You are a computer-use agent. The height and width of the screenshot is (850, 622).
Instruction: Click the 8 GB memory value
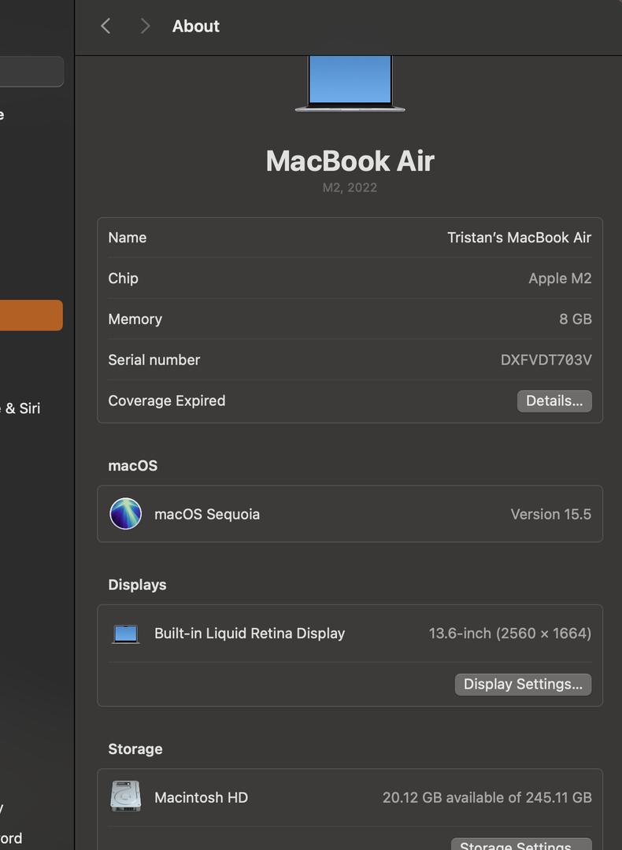pyautogui.click(x=575, y=319)
